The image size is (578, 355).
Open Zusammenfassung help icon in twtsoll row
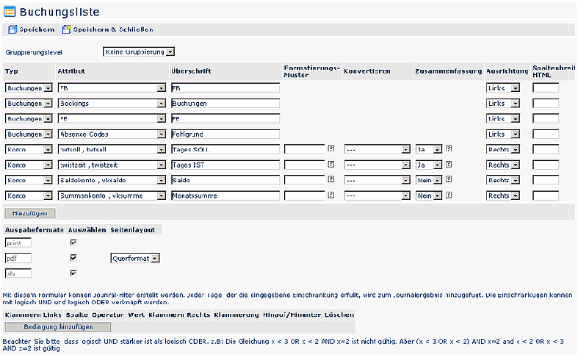click(x=449, y=148)
